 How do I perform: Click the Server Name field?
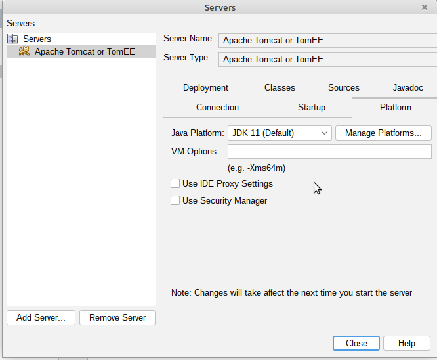[x=328, y=41]
